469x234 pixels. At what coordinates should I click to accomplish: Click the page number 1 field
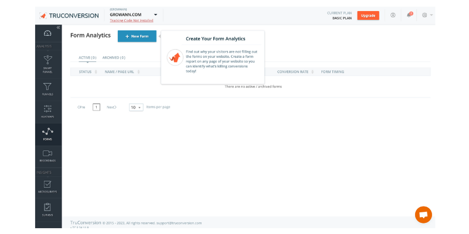click(96, 107)
